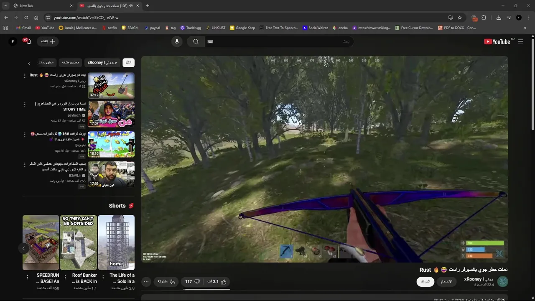Open 'The Life of a Solo' short

point(116,242)
